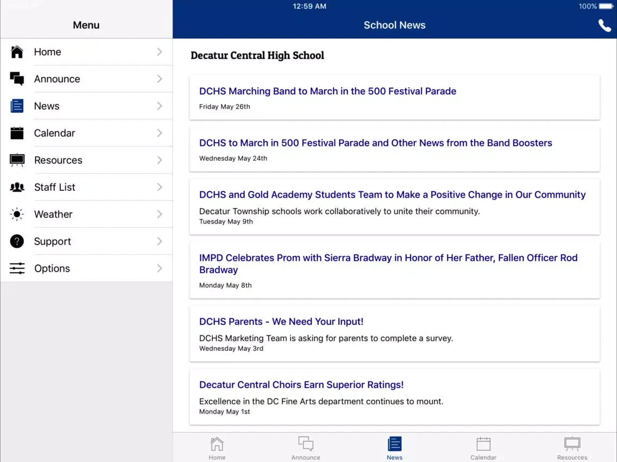Select Options label in side menu

tap(52, 268)
